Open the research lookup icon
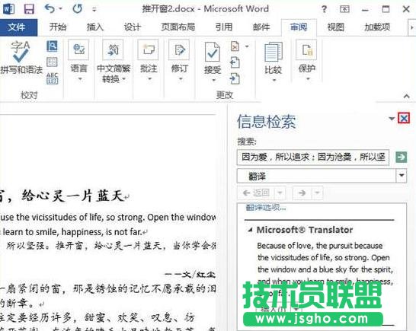 pyautogui.click(x=52, y=46)
